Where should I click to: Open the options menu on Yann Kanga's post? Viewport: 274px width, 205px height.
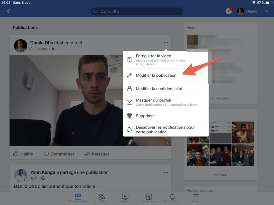point(166,172)
